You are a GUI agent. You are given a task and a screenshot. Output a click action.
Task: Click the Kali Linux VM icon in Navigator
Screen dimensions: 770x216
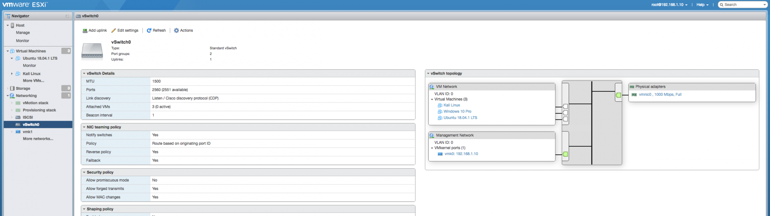click(18, 74)
